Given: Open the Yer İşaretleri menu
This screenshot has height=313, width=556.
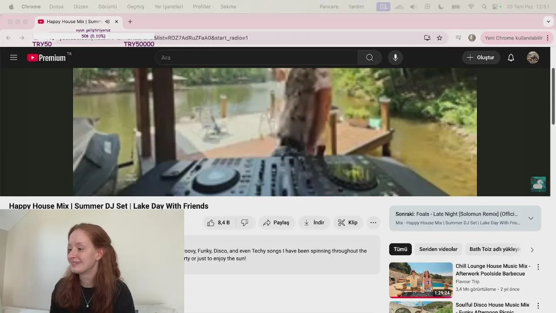Looking at the screenshot, I should coord(169,7).
